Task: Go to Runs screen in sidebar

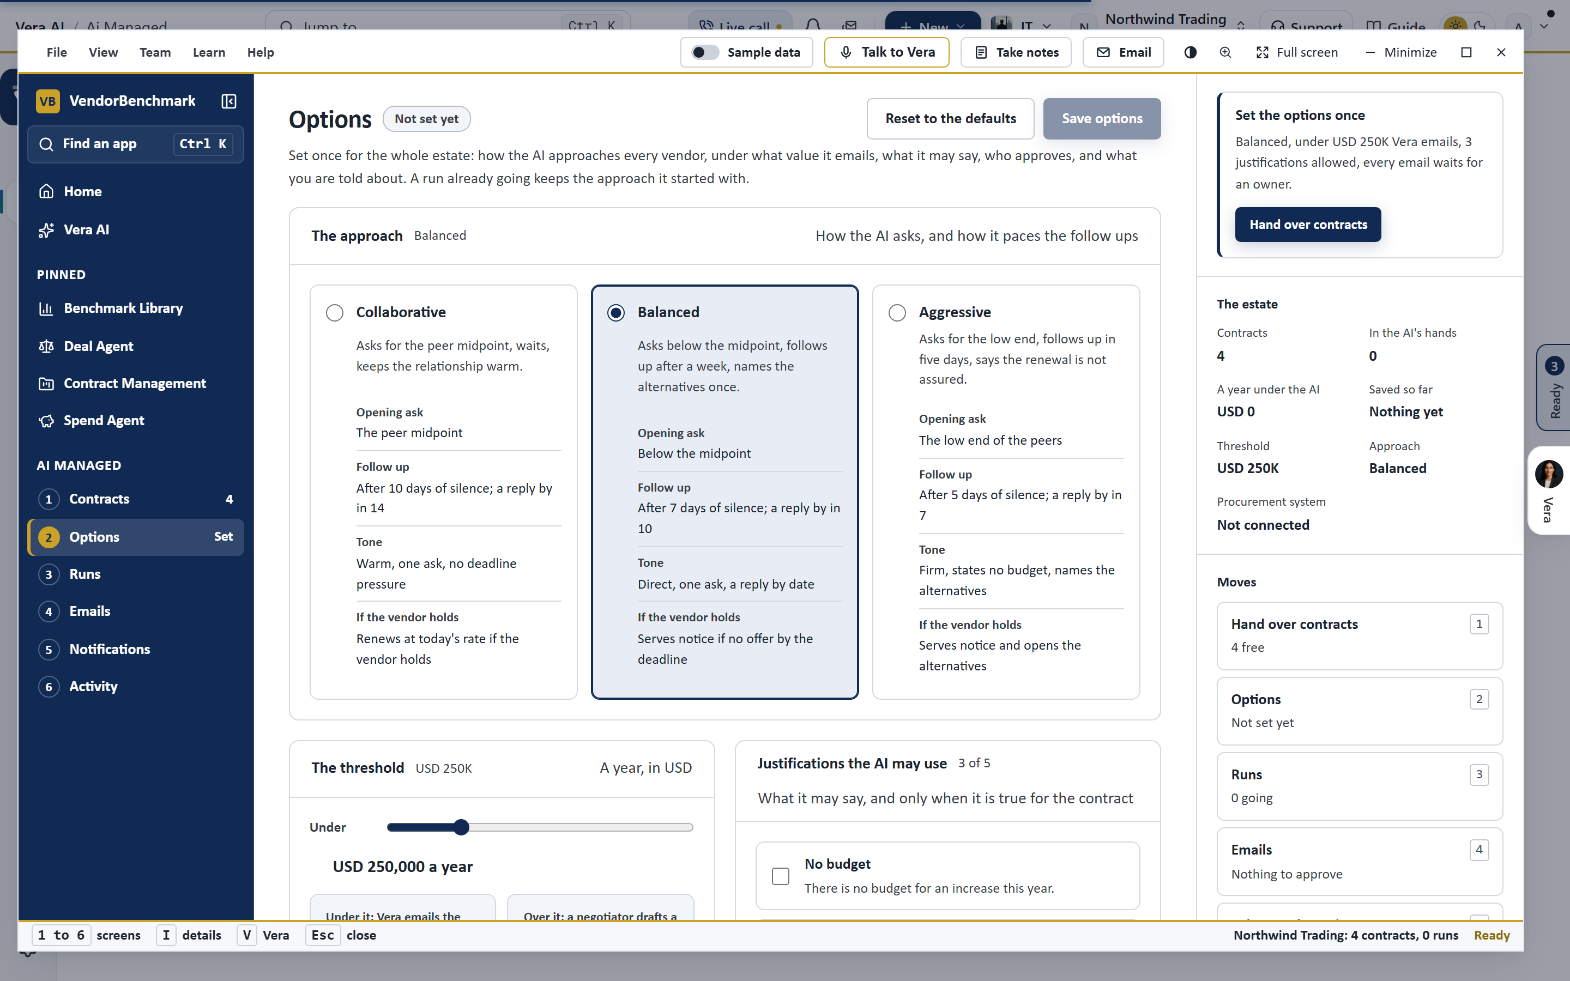Action: [x=136, y=574]
